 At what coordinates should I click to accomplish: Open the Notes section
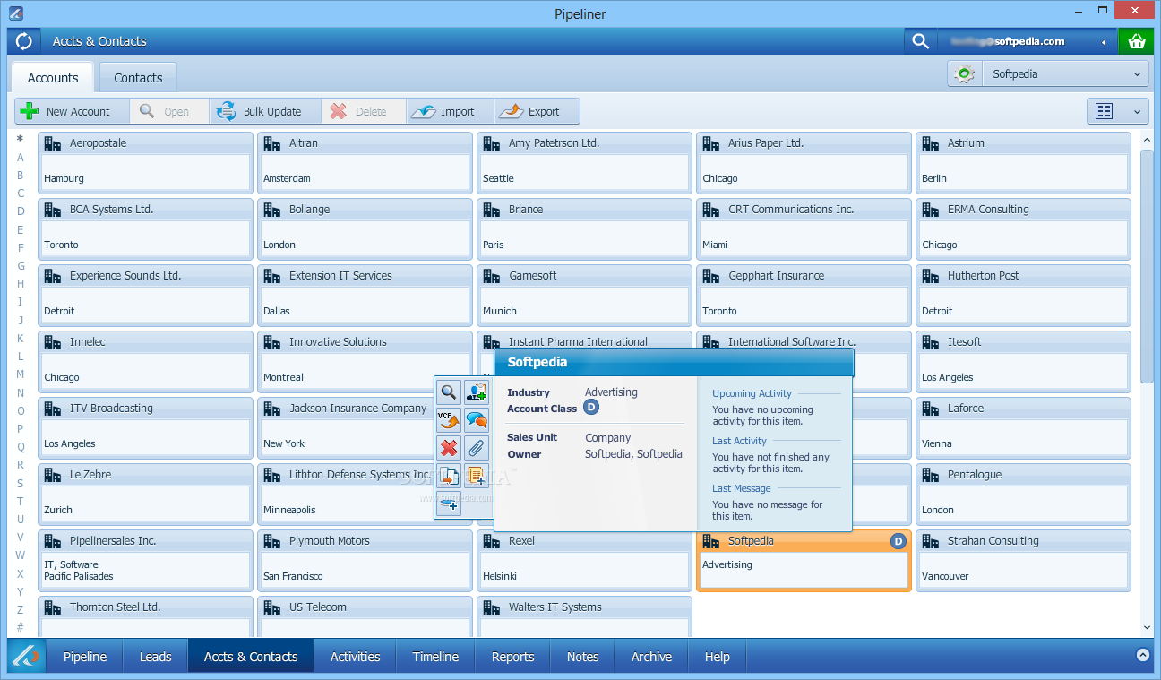pyautogui.click(x=582, y=657)
